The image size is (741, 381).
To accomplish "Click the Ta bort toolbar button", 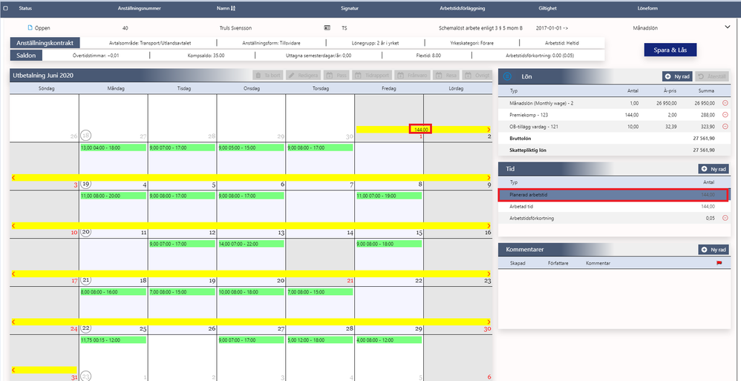I will click(267, 76).
